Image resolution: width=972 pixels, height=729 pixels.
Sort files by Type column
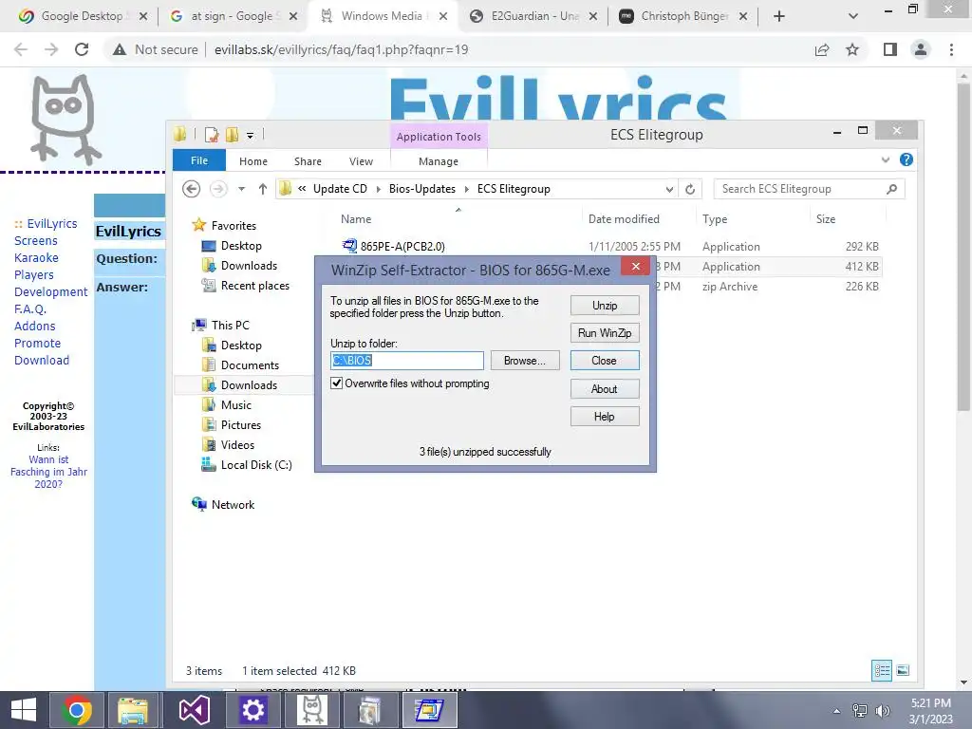(715, 219)
